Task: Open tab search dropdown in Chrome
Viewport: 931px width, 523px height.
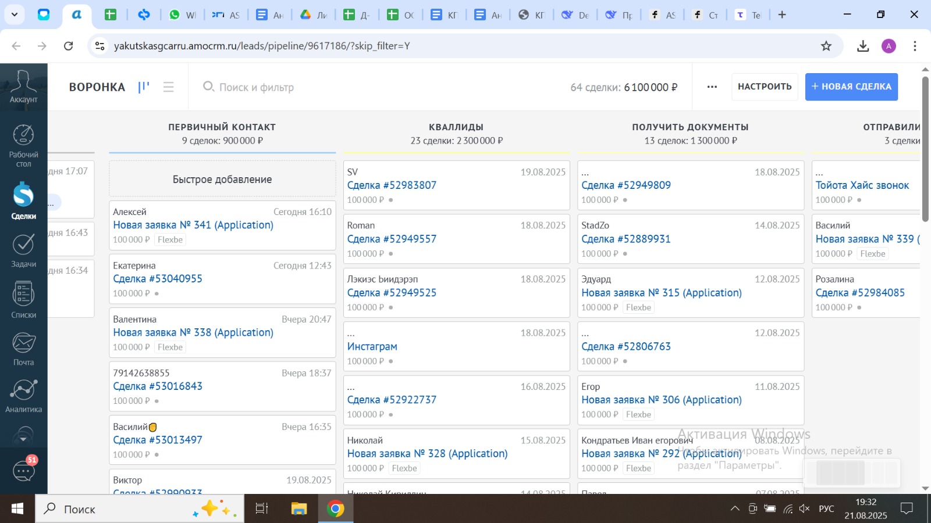Action: (x=15, y=15)
